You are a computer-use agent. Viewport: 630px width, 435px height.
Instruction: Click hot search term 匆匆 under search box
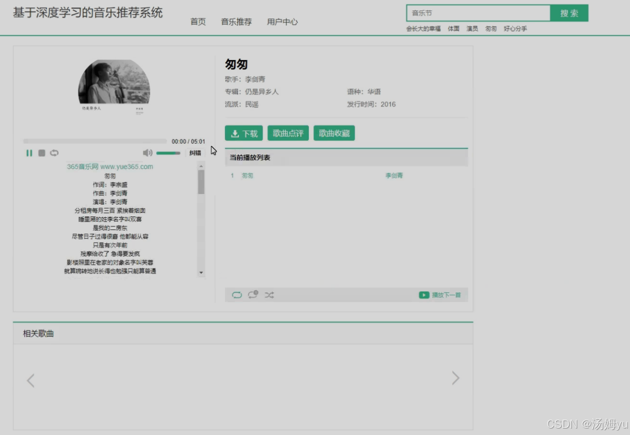coord(491,29)
